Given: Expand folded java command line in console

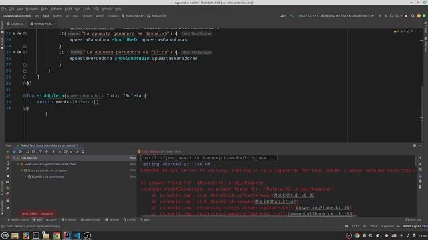Looking at the screenshot, I should 209,158.
